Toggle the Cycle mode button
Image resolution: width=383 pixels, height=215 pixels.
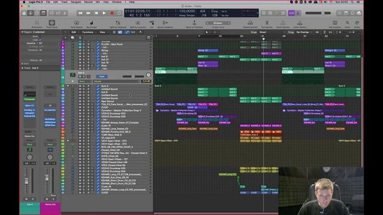point(120,13)
